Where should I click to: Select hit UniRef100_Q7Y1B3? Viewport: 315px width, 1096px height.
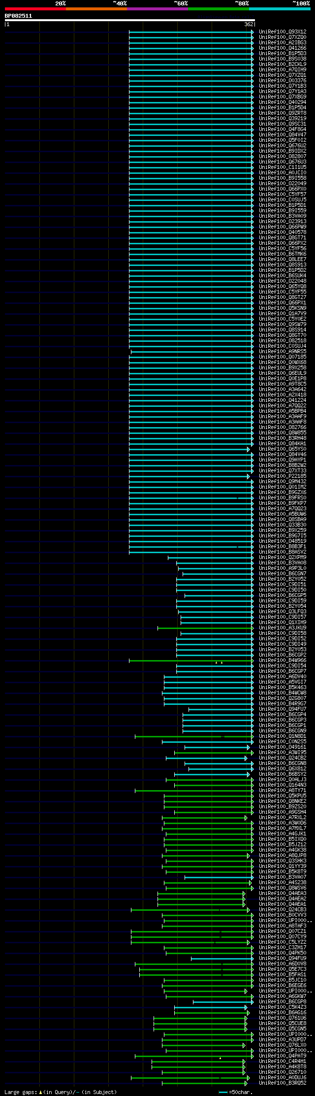tap(283, 86)
